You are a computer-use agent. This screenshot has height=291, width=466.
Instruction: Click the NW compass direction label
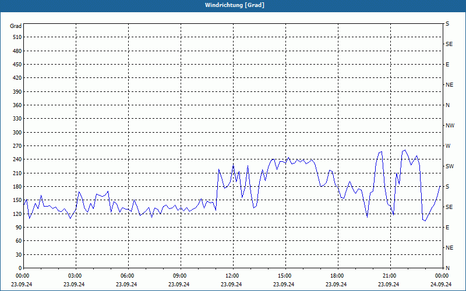point(450,126)
